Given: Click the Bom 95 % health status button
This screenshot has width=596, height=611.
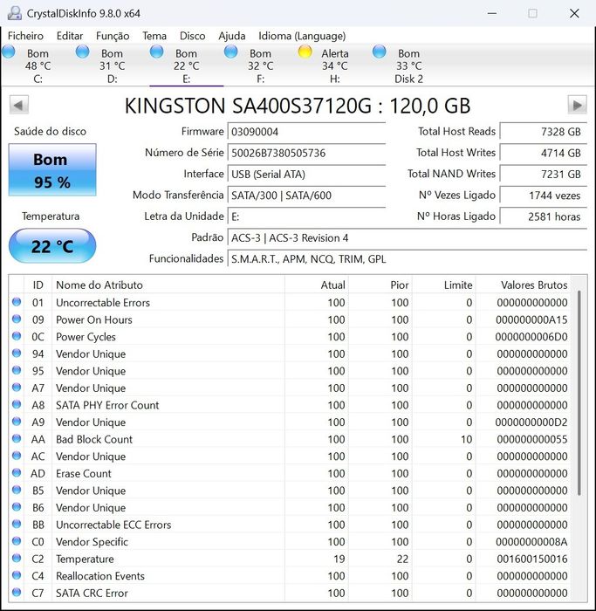Looking at the screenshot, I should pyautogui.click(x=52, y=170).
